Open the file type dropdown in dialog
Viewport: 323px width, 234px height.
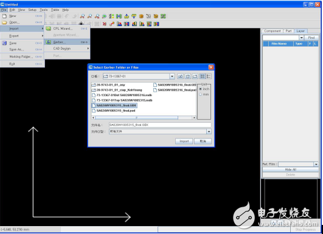[209, 131]
